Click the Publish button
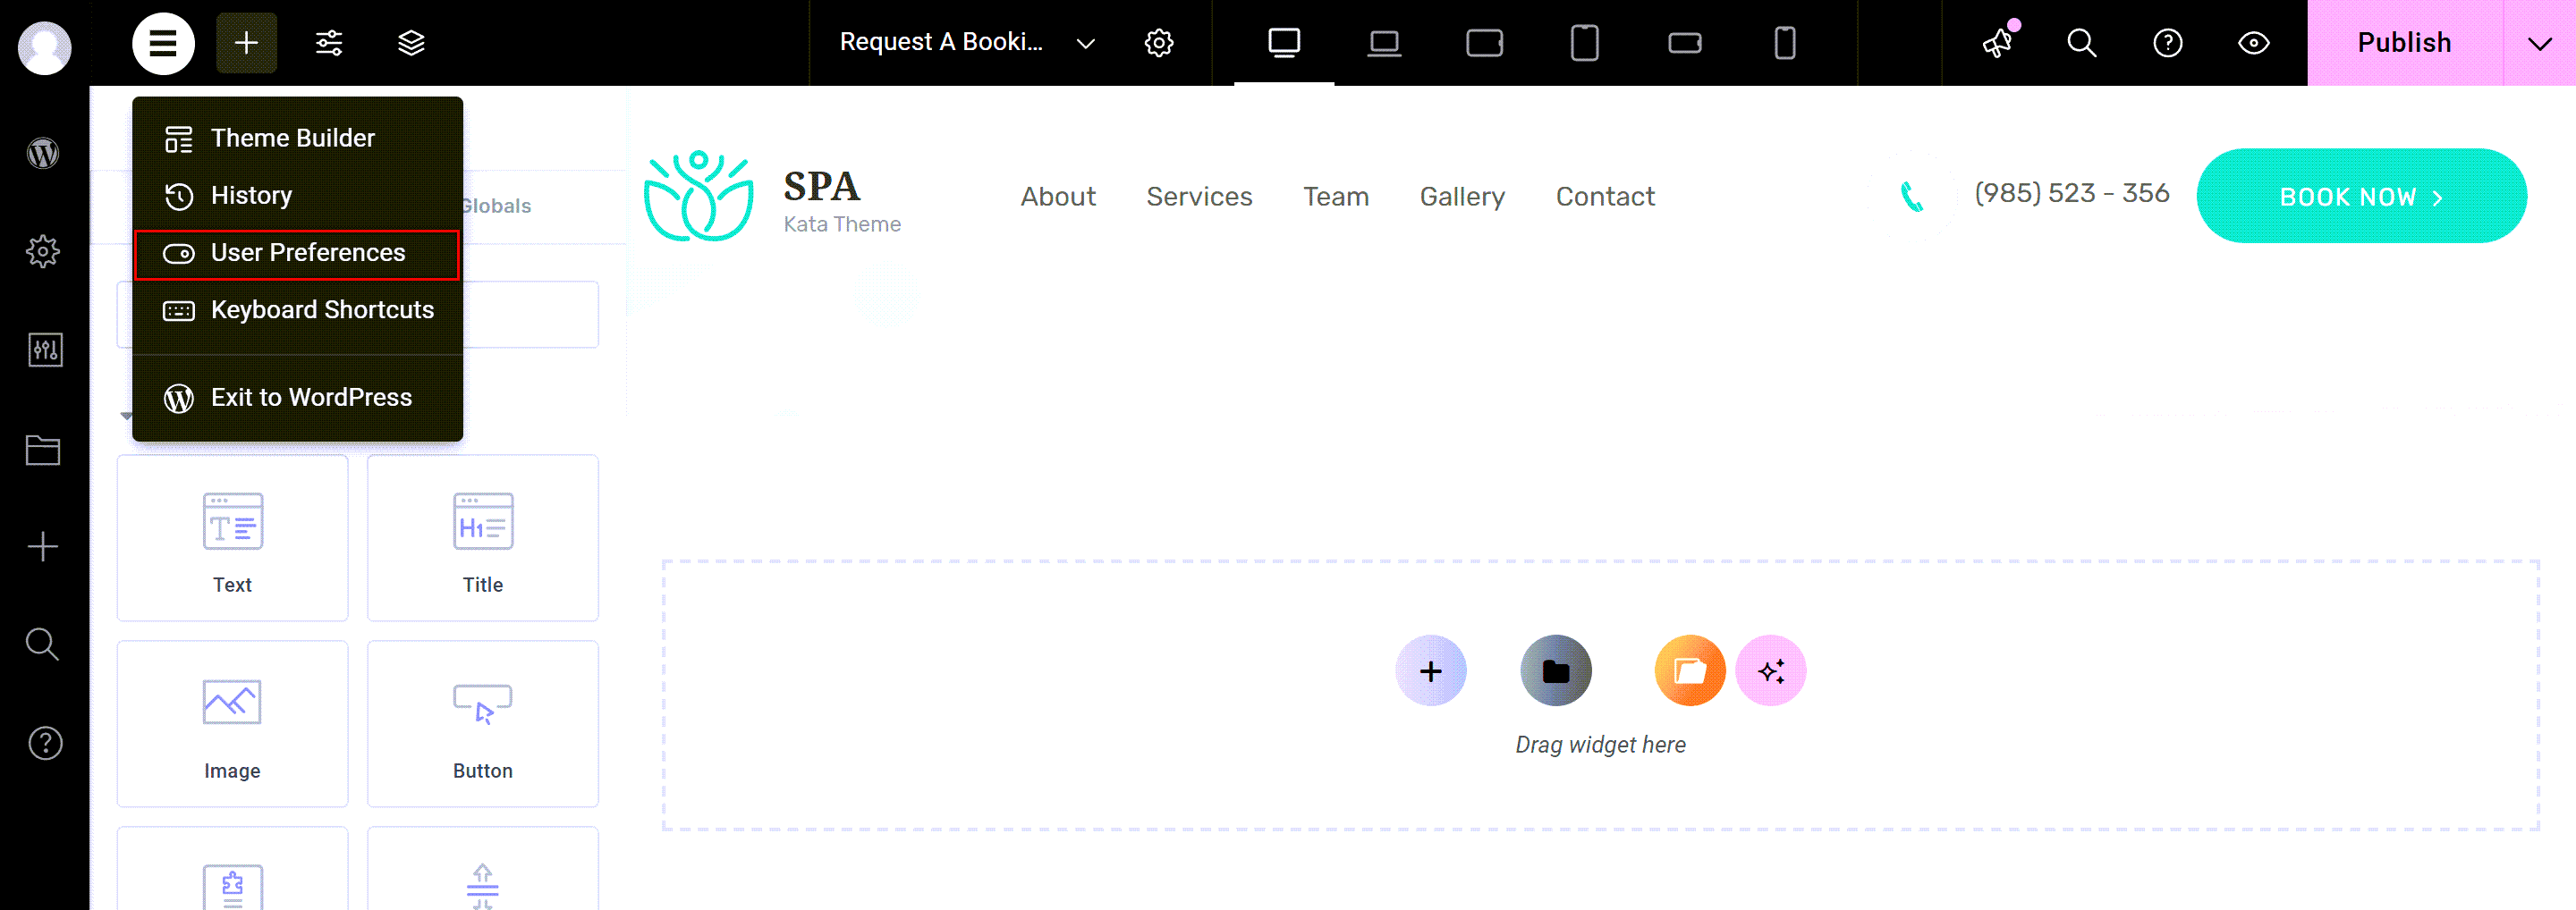2576x910 pixels. tap(2403, 43)
